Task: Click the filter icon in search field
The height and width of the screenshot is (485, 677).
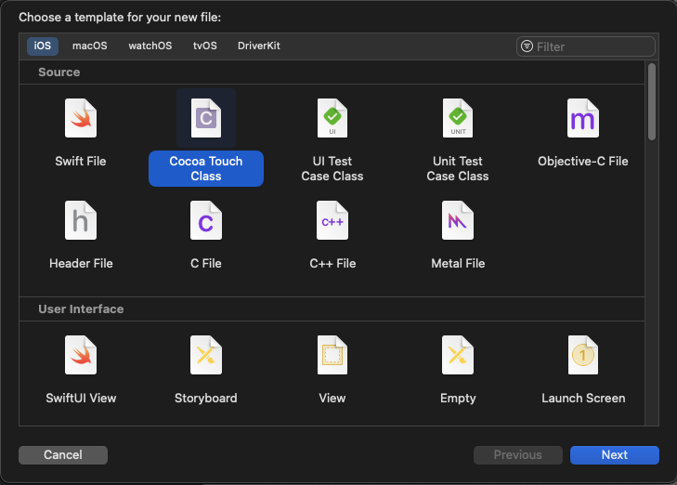Action: pos(527,46)
